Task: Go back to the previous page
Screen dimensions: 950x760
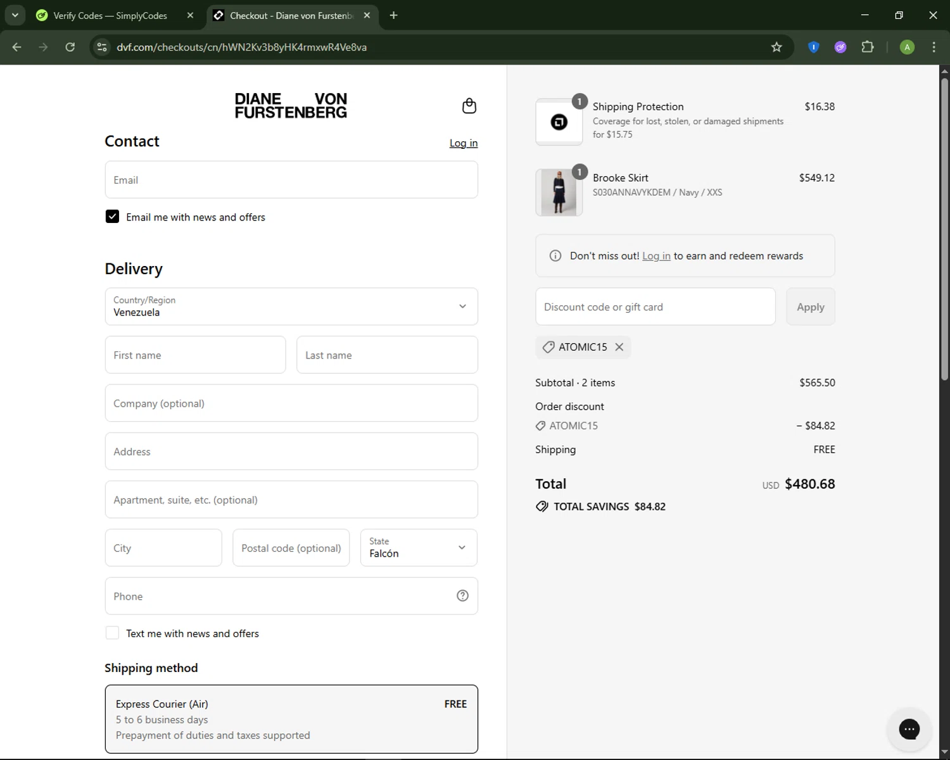Action: point(17,47)
